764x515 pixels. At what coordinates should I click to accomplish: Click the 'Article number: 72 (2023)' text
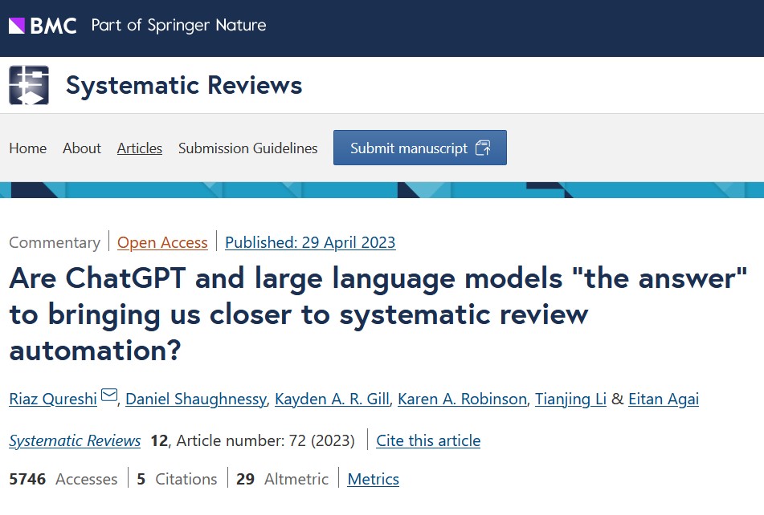(x=266, y=440)
